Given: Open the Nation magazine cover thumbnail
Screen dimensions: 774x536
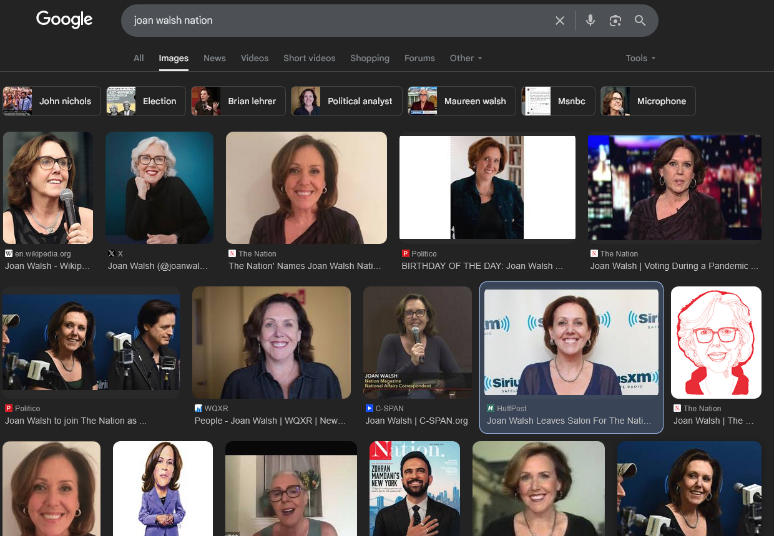Looking at the screenshot, I should coord(414,489).
